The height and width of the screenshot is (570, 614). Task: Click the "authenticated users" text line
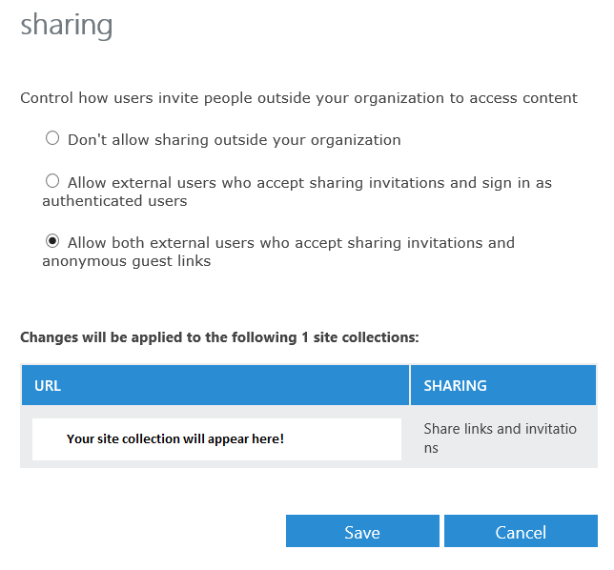pyautogui.click(x=114, y=201)
